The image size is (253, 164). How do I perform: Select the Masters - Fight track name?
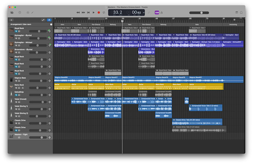(21, 135)
